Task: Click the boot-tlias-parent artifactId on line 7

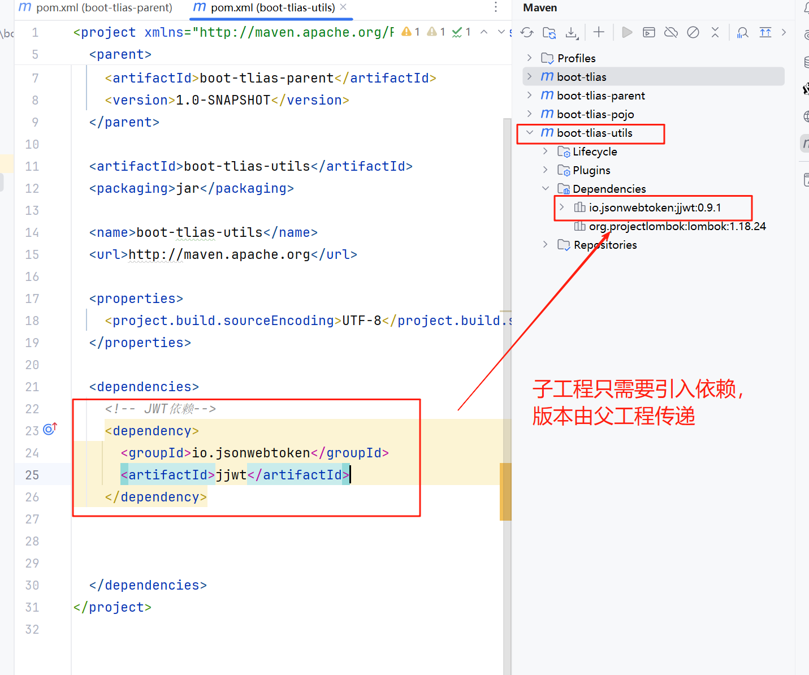Action: 271,78
